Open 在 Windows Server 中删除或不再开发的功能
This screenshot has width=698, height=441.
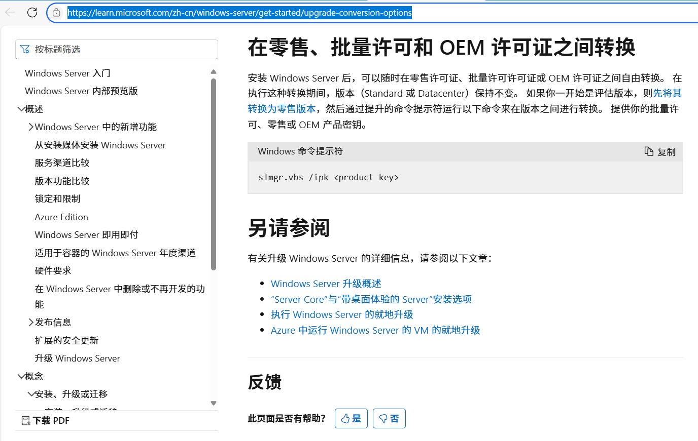click(120, 296)
